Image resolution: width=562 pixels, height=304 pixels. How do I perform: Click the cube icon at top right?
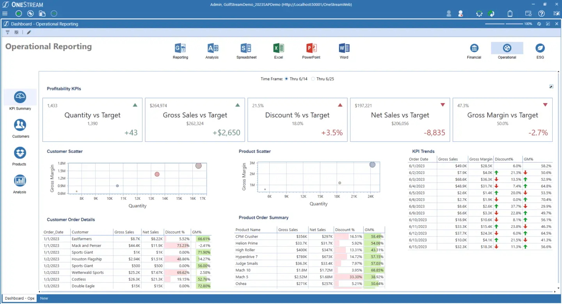coord(557,14)
